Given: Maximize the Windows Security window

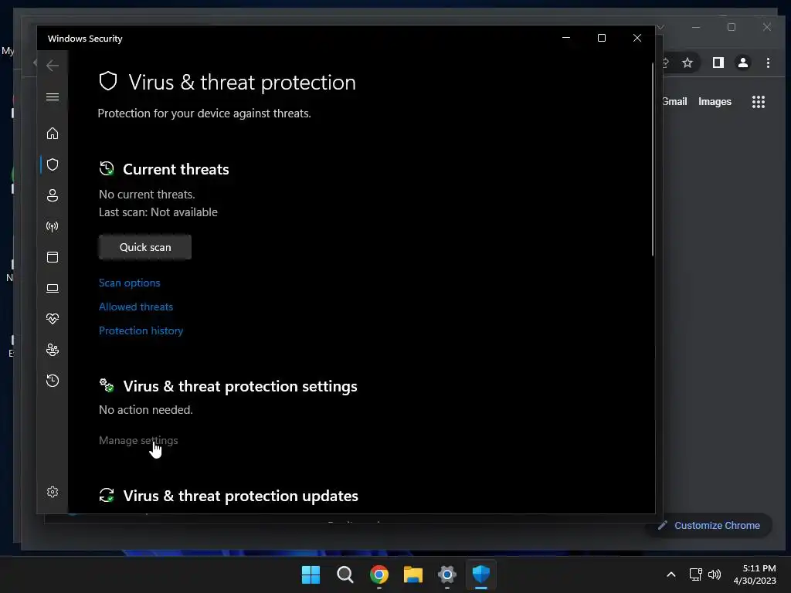Looking at the screenshot, I should pos(601,38).
